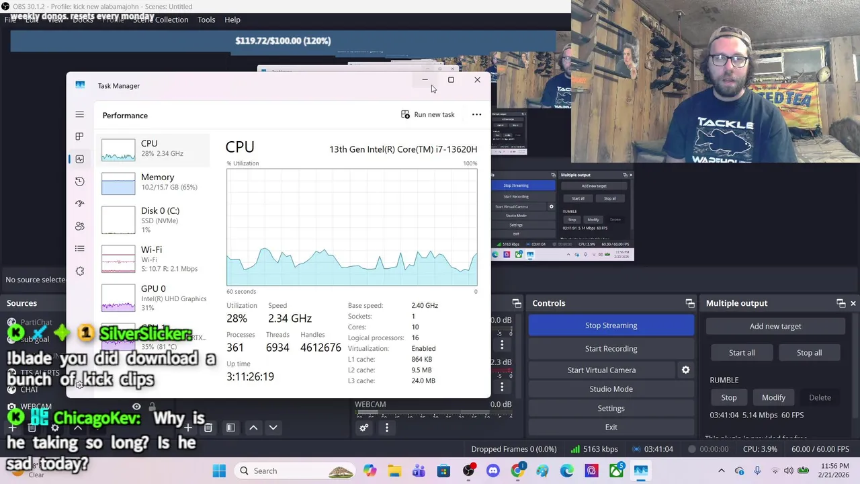The width and height of the screenshot is (860, 484).
Task: Open Audio Mixer advanced properties gear
Action: 363,428
